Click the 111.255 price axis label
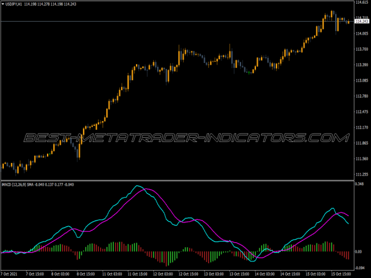This screenshot has height=278, width=371. 362,159
